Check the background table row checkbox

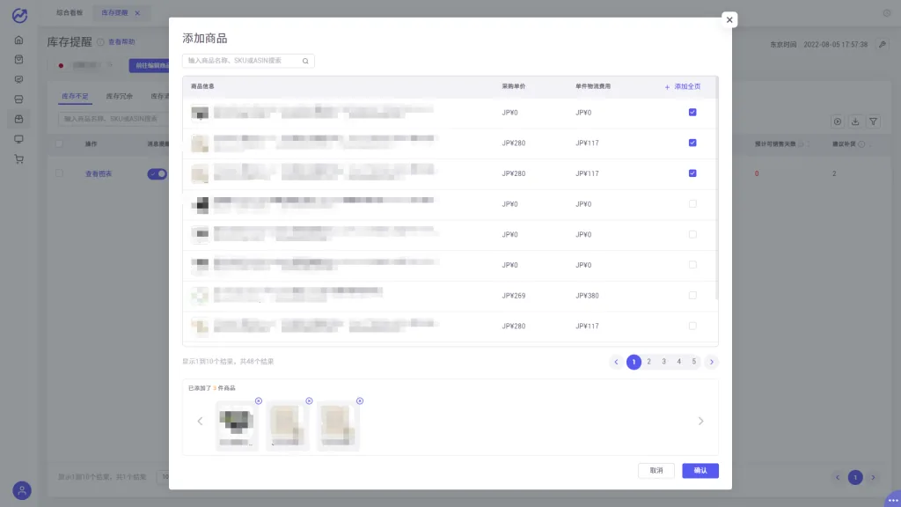(59, 173)
